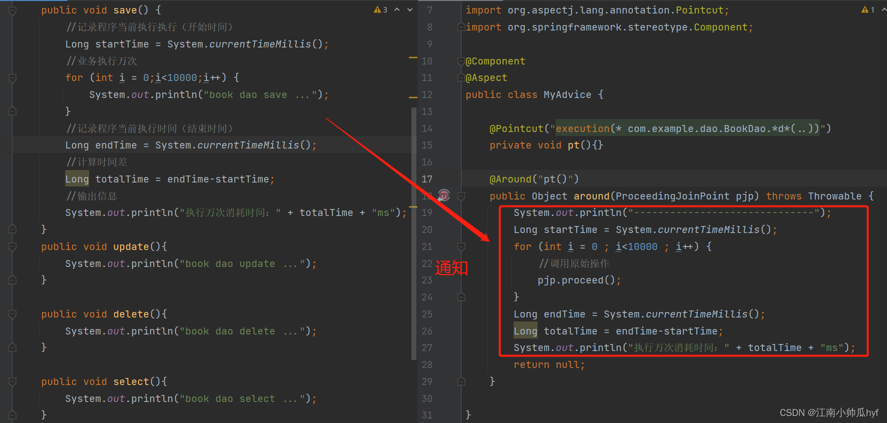This screenshot has height=423, width=887.
Task: Collapse the save() method fold marker
Action: (x=13, y=10)
